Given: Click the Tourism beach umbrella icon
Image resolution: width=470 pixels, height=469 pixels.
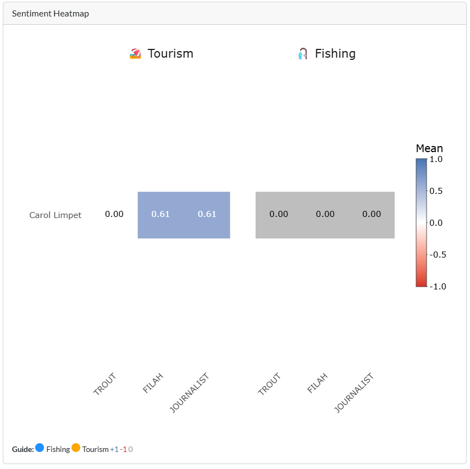Looking at the screenshot, I should pos(135,54).
